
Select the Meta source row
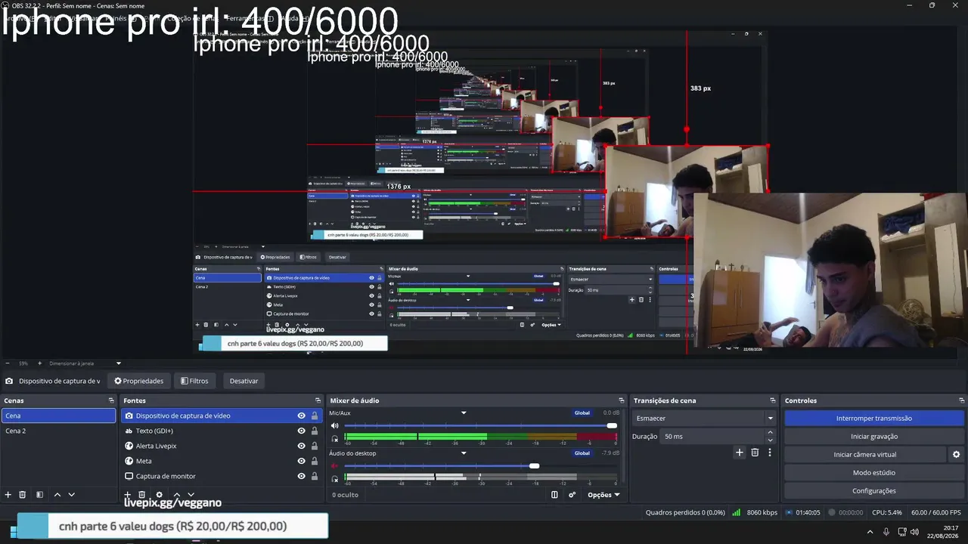coord(221,461)
